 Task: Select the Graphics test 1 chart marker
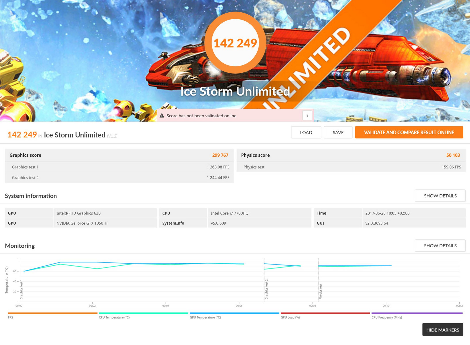pyautogui.click(x=21, y=290)
